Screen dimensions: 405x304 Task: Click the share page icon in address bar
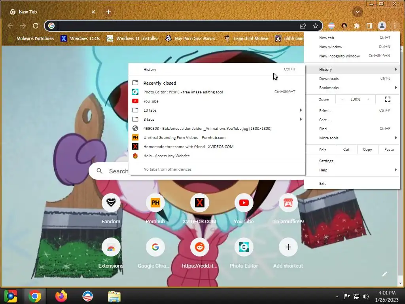(303, 26)
